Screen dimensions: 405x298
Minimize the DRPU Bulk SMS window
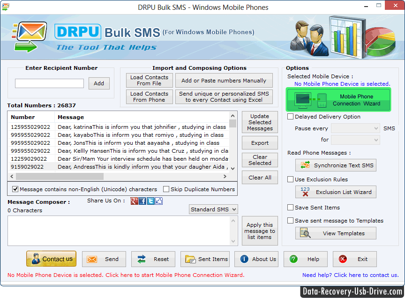366,6
